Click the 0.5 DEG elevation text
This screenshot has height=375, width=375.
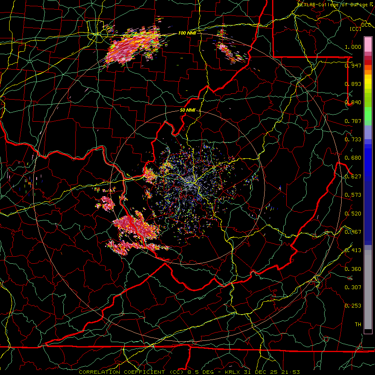click(x=202, y=372)
